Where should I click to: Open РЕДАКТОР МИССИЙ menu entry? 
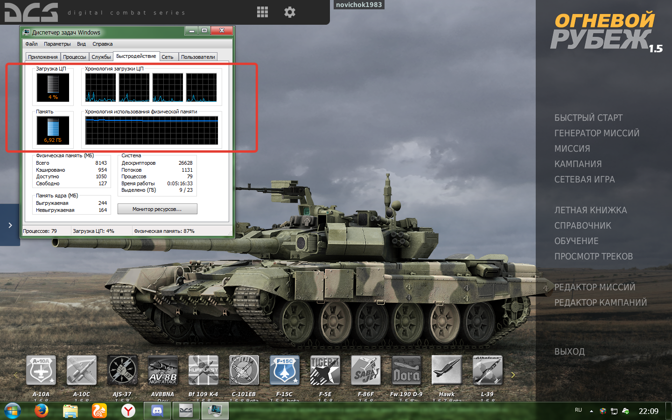pos(595,287)
